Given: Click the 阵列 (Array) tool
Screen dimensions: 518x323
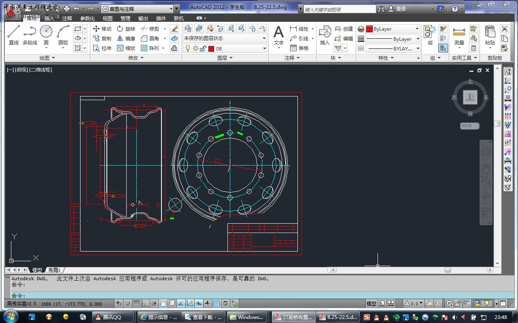Looking at the screenshot, I should [150, 48].
